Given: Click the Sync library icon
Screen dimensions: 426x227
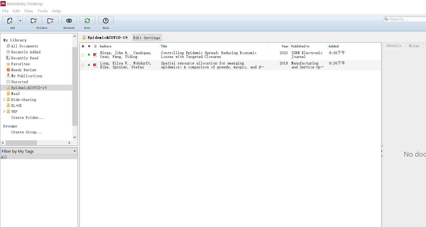Looking at the screenshot, I should tap(87, 21).
